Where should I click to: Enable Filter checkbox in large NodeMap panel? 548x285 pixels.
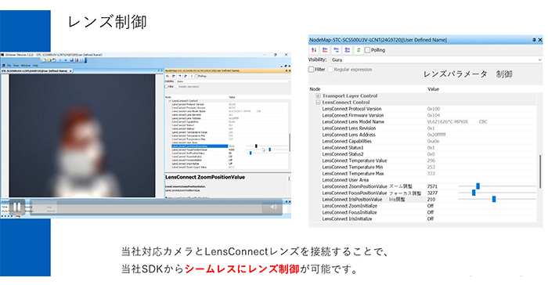pos(311,69)
